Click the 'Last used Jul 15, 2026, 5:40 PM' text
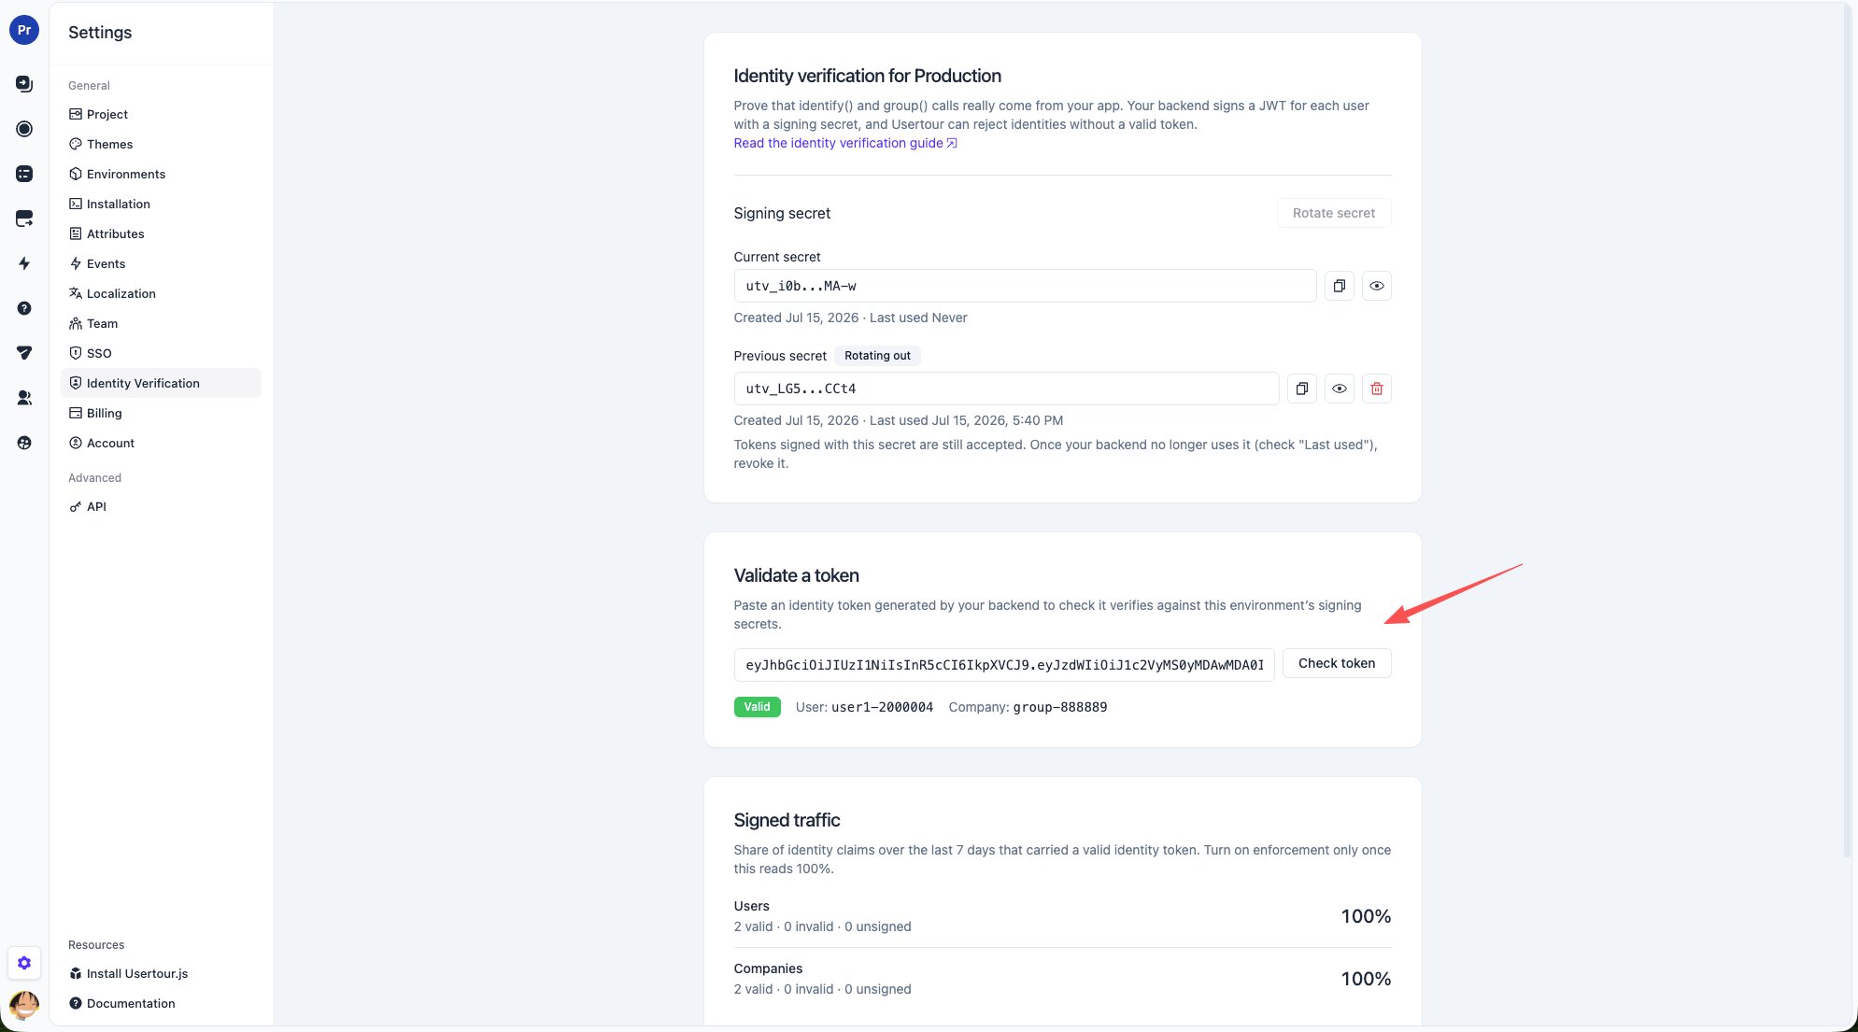The width and height of the screenshot is (1858, 1032). coord(966,420)
